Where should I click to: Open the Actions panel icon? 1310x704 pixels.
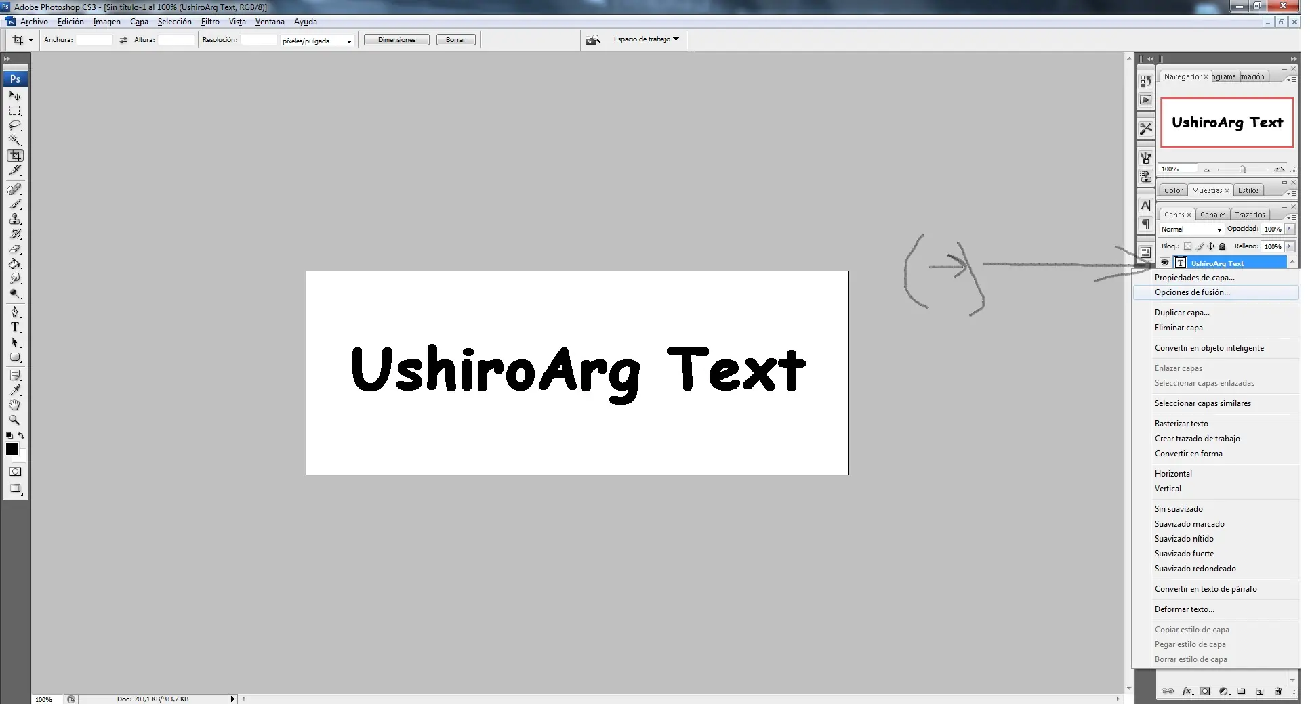tap(1145, 100)
